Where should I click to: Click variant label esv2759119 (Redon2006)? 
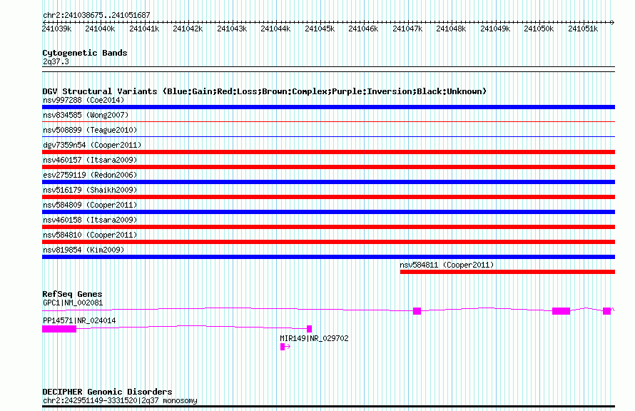tap(90, 175)
